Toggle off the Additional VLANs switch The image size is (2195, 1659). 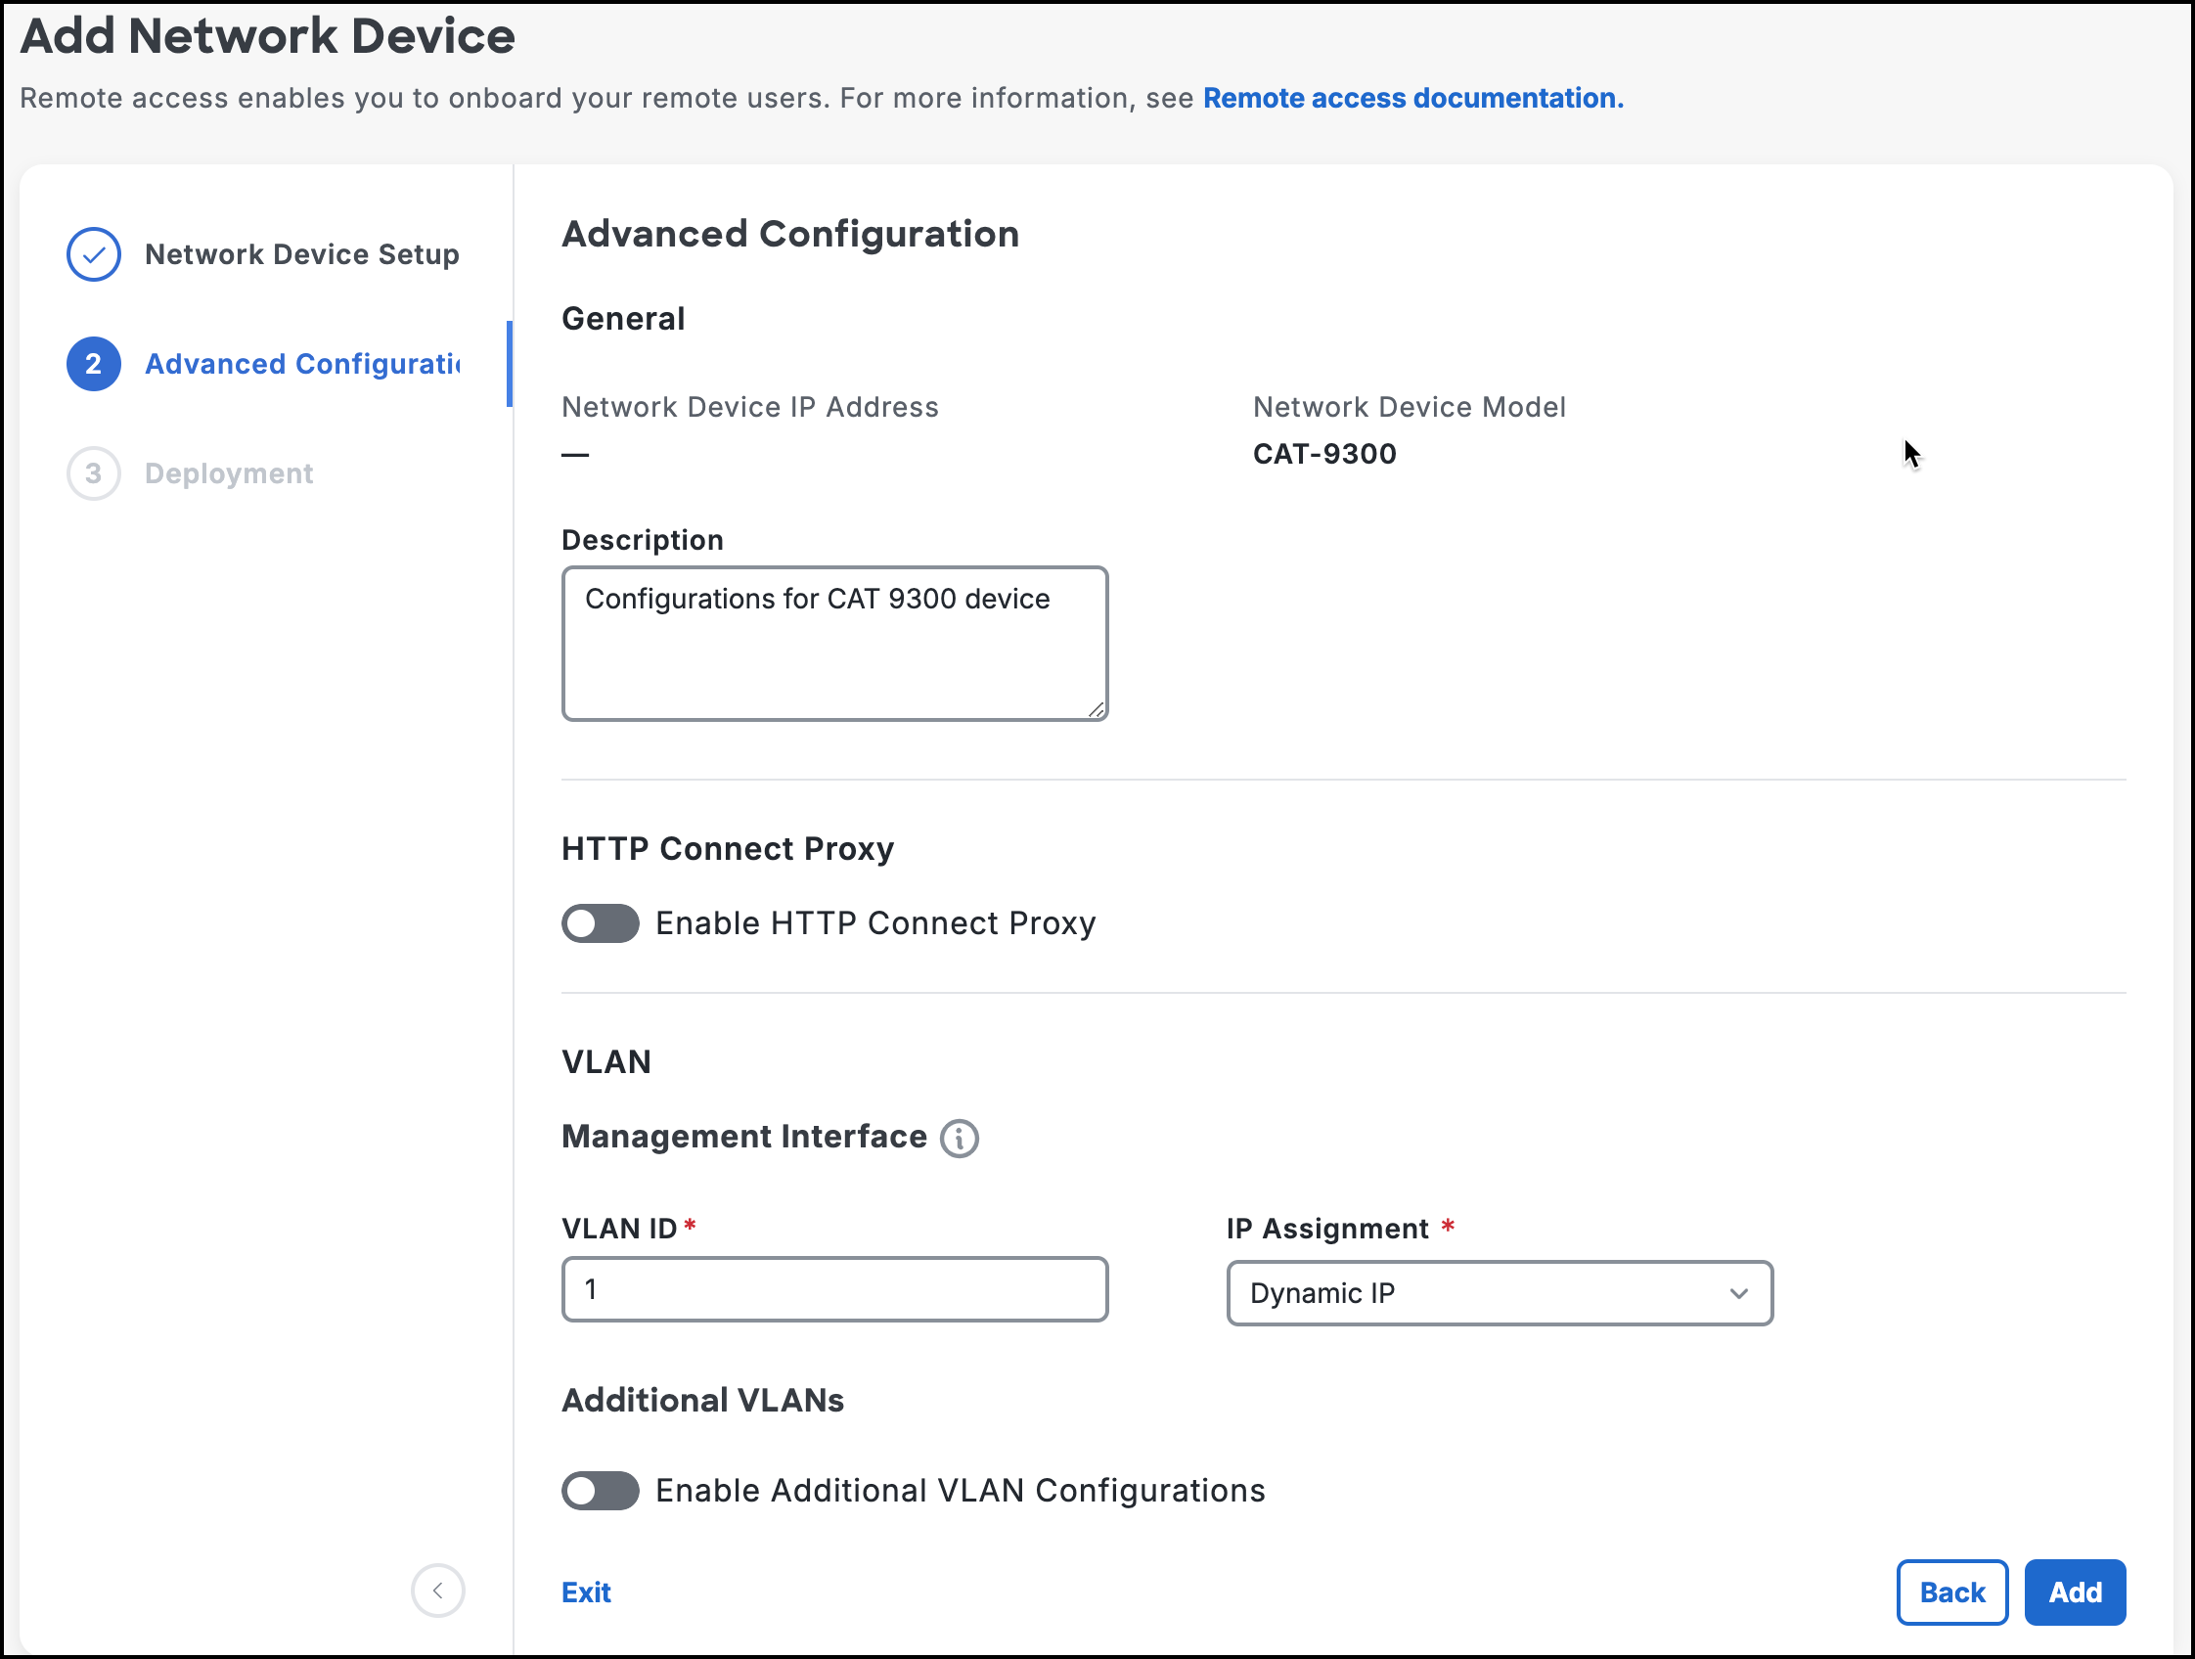point(600,1491)
